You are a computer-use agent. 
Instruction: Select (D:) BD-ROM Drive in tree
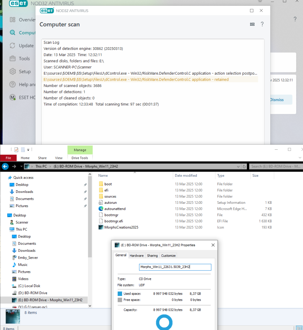tap(33, 293)
